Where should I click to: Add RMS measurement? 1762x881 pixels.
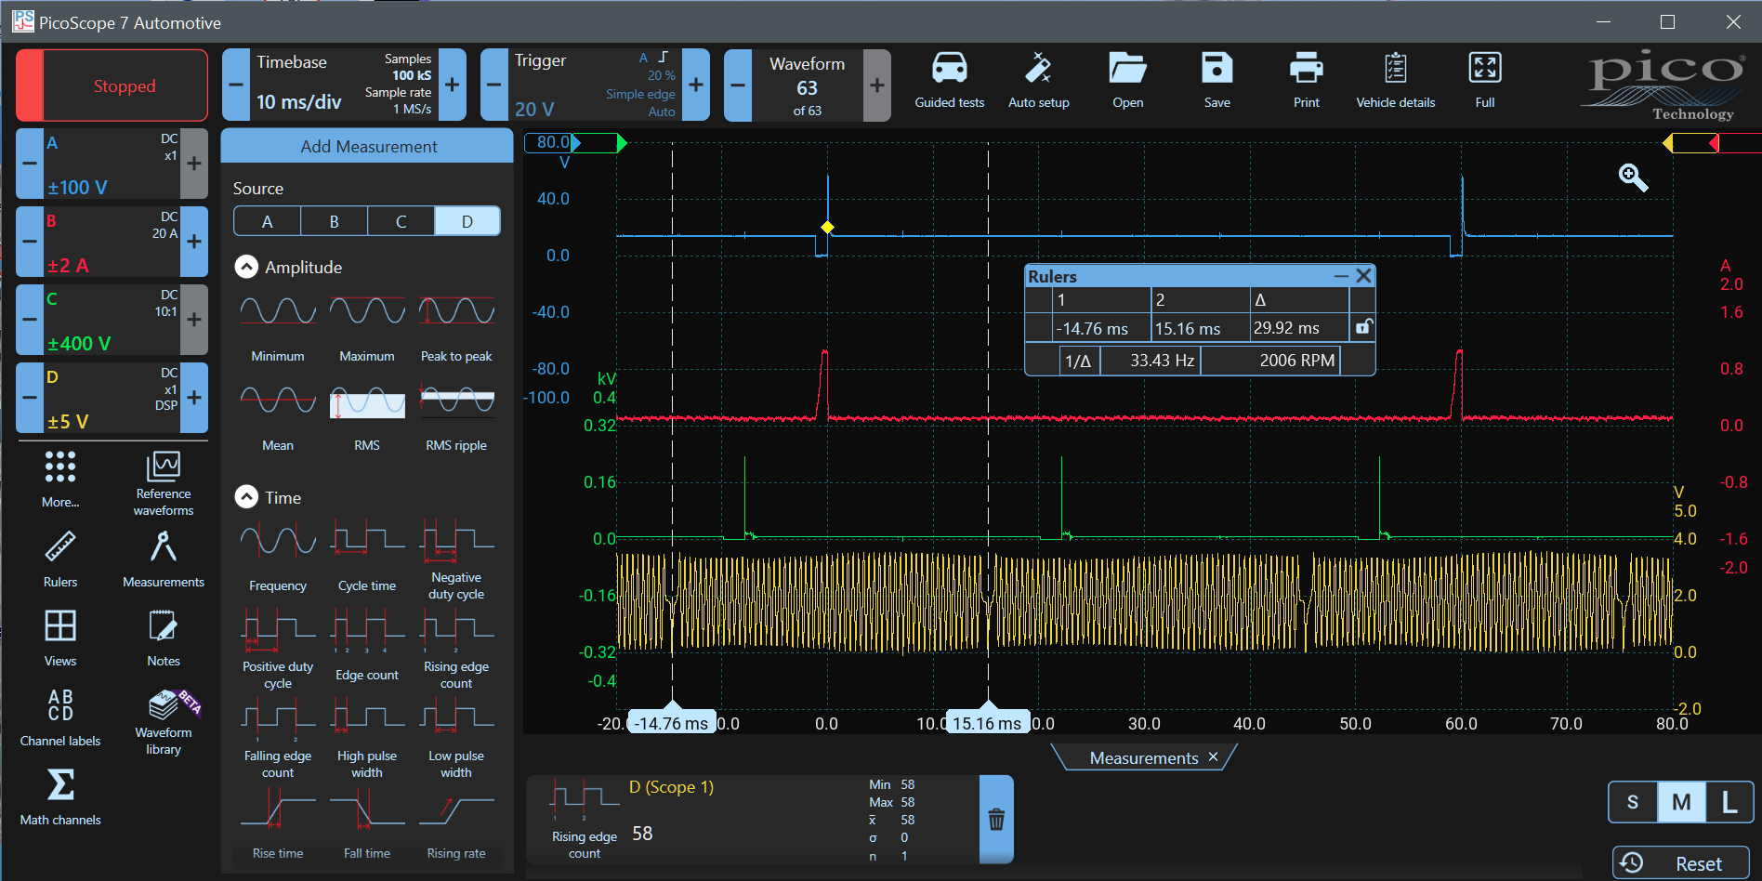pos(367,416)
